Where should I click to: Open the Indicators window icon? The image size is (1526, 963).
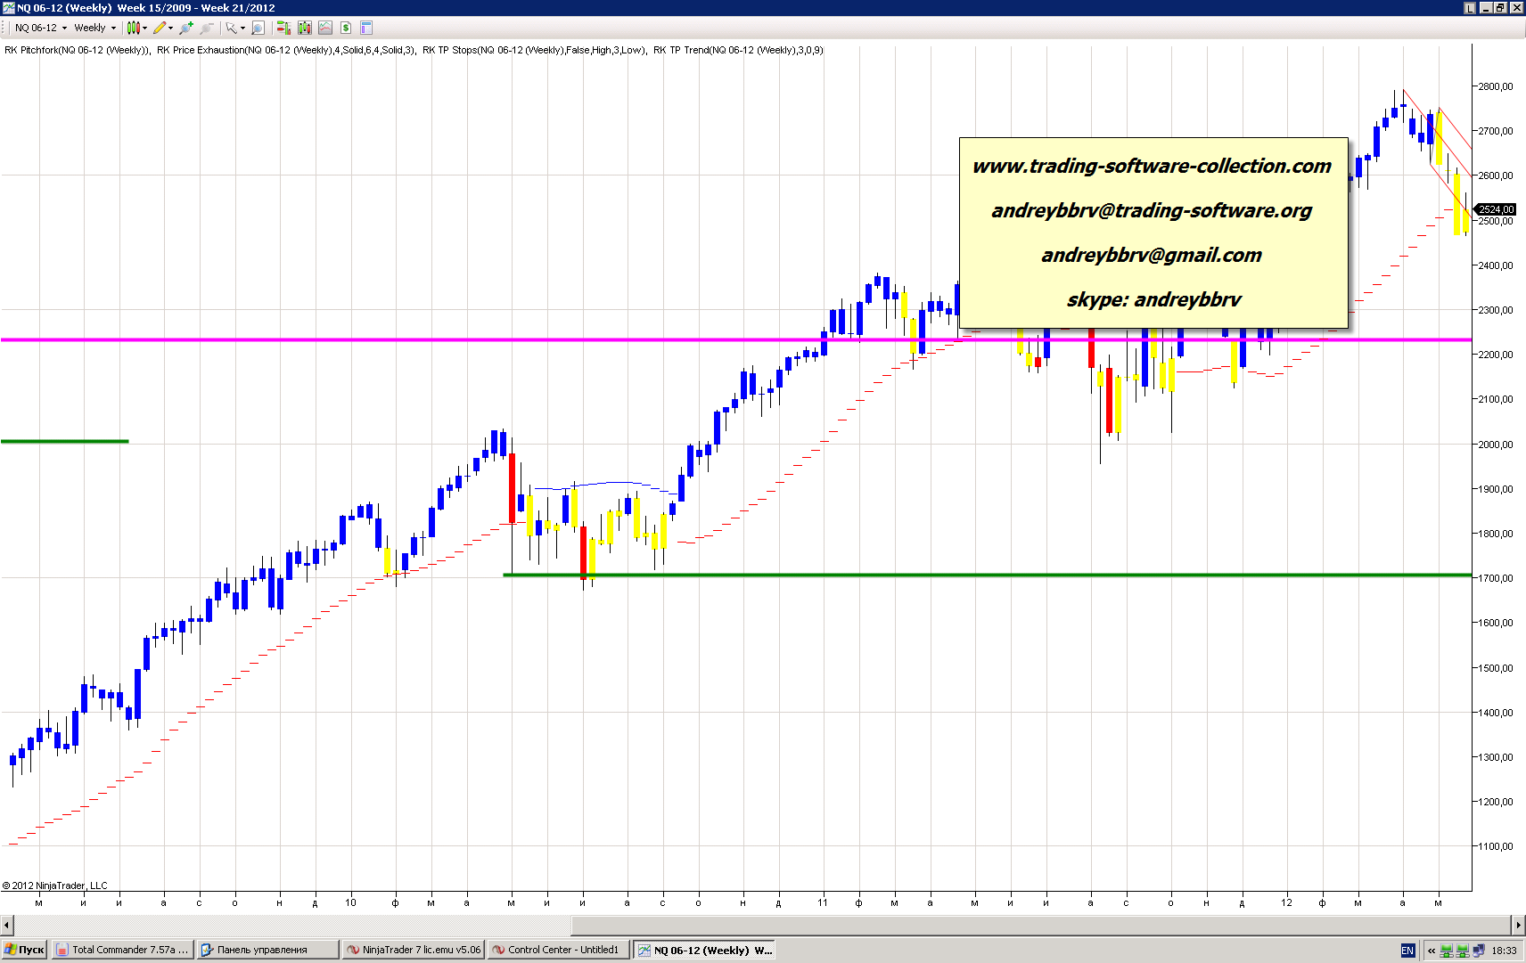pyautogui.click(x=324, y=28)
